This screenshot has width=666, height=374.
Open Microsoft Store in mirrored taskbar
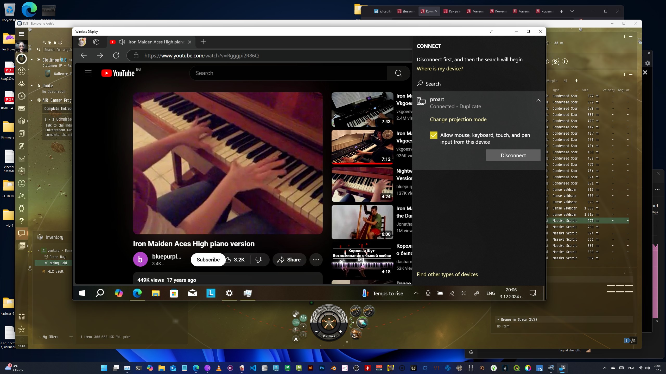point(174,293)
